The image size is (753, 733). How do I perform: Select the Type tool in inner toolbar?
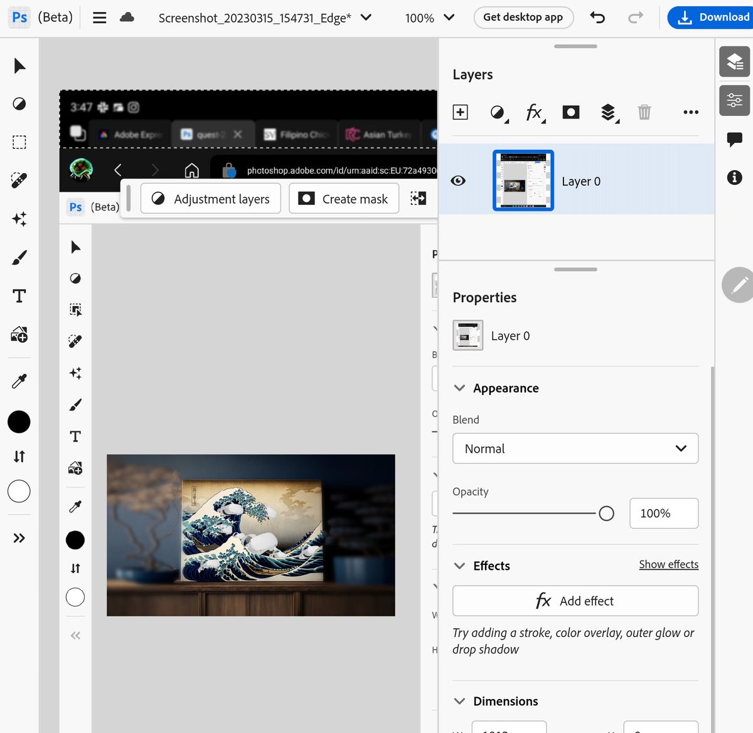pos(75,436)
